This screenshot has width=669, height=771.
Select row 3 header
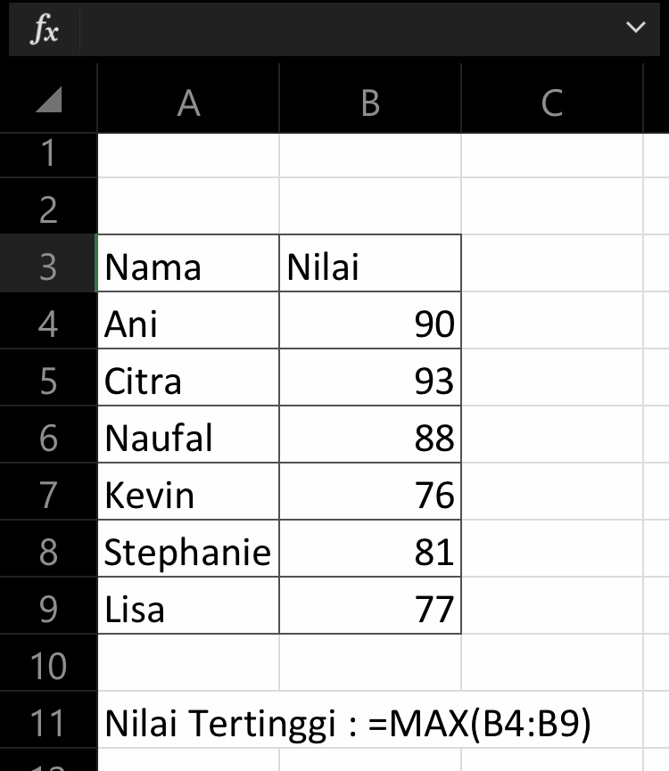(48, 266)
